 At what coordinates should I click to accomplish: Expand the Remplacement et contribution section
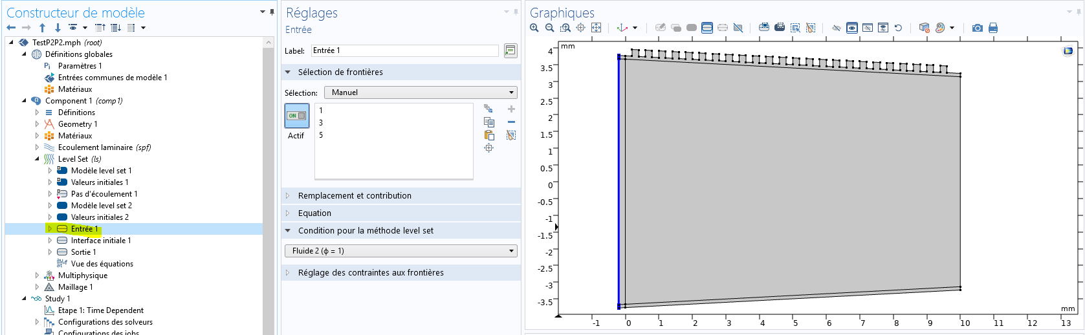tap(355, 196)
